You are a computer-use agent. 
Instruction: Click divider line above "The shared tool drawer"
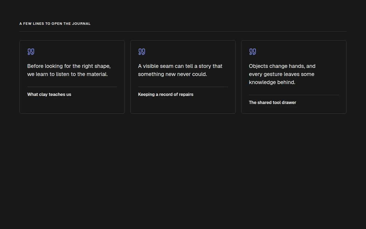(x=294, y=95)
